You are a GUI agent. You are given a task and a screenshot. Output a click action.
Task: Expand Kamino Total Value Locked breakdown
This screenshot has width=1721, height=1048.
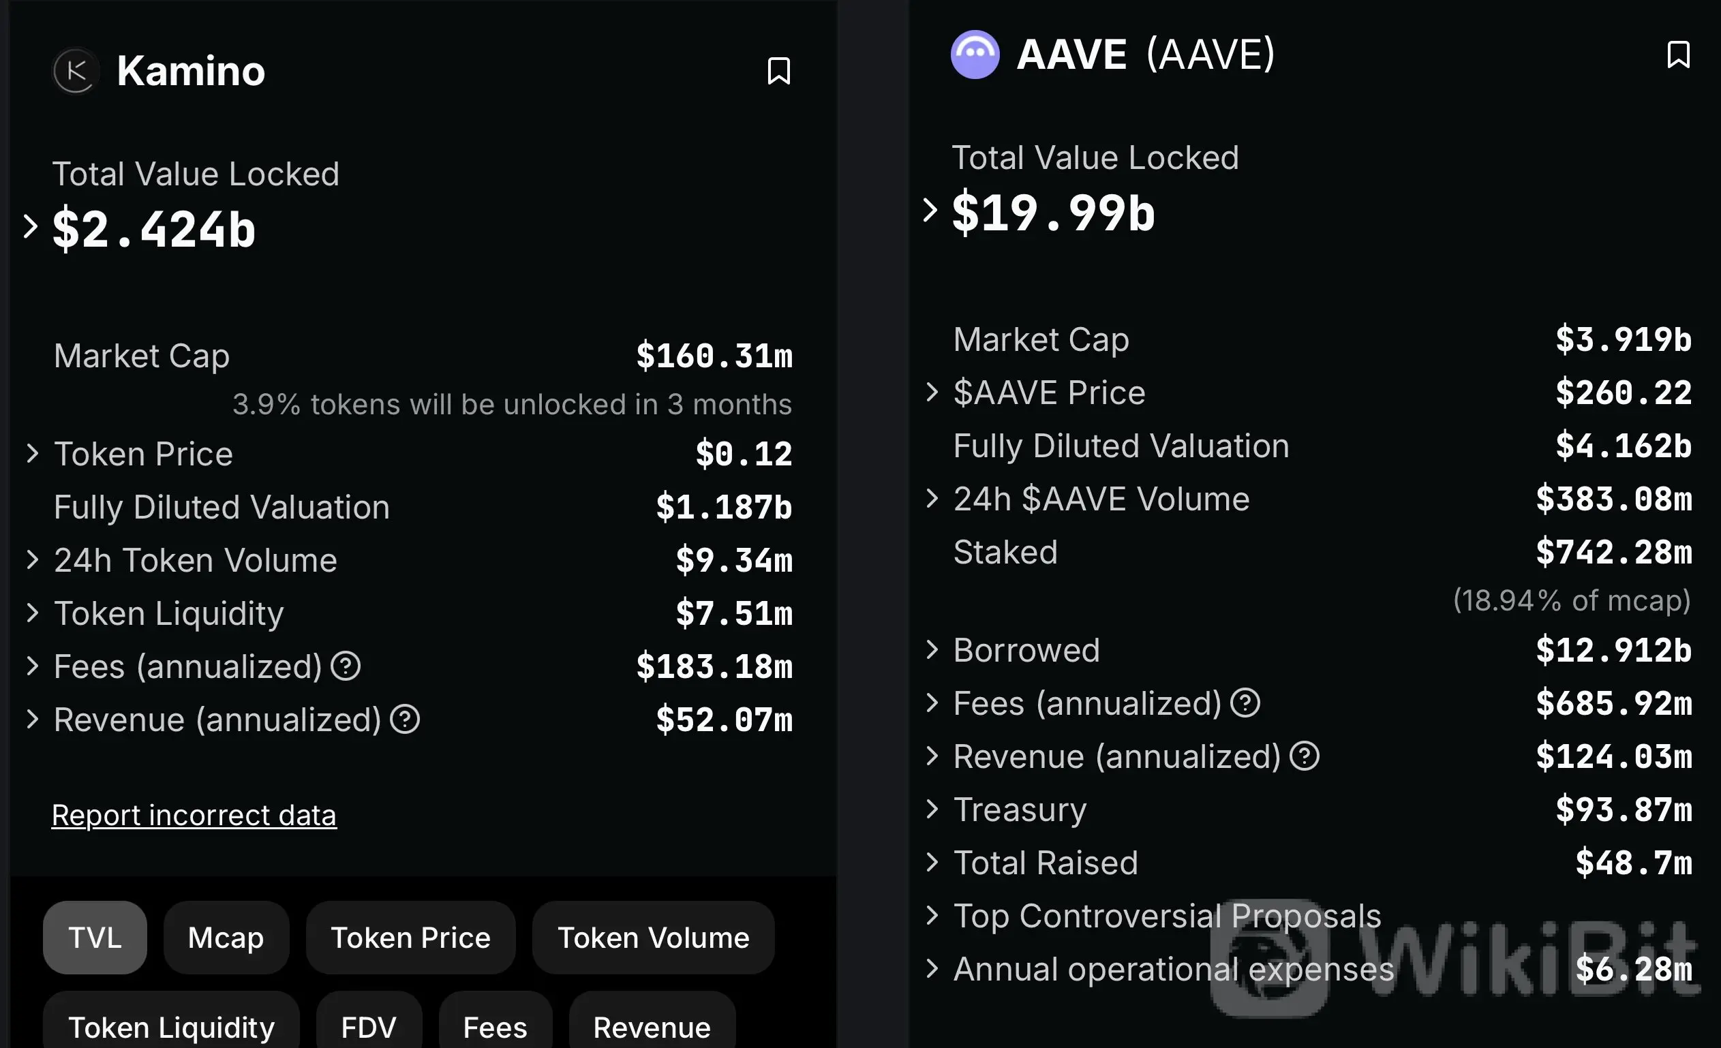pos(30,226)
